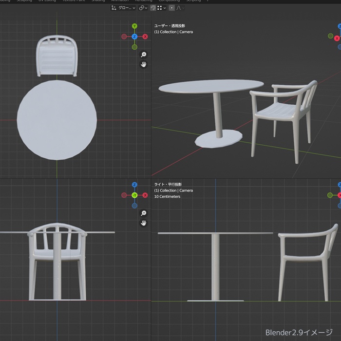Switch to the Rendering workspace tab
Screen dimensions: 341x341
[144, 1]
